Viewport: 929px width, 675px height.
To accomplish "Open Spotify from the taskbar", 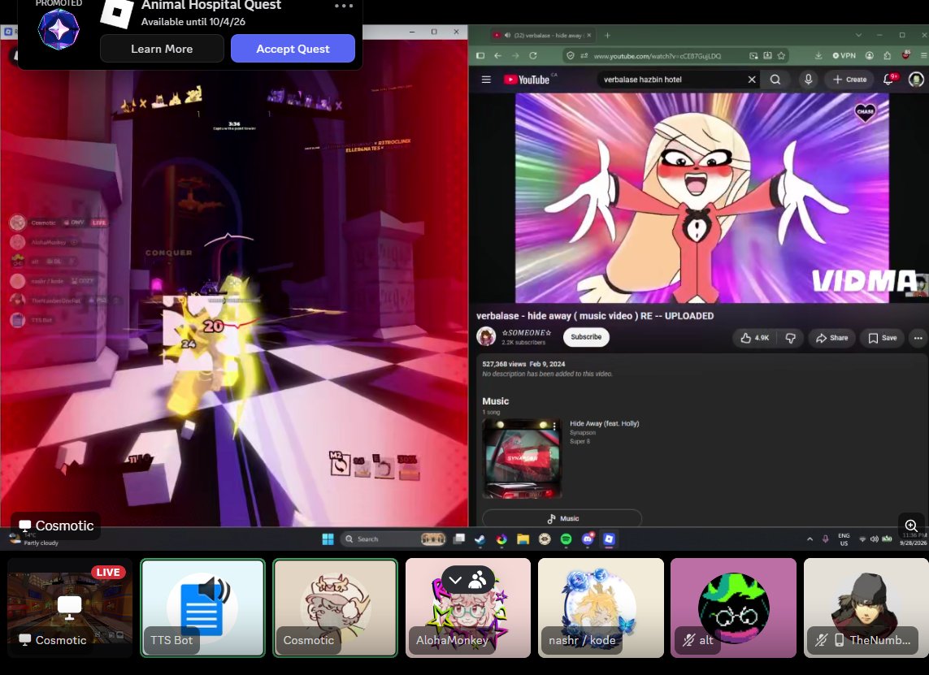I will pos(566,539).
